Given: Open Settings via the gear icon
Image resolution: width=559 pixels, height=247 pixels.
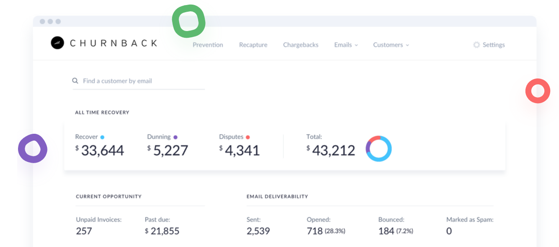Looking at the screenshot, I should [476, 45].
